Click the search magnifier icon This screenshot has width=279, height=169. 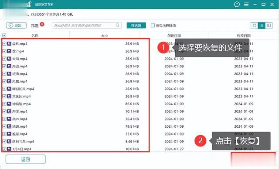click(118, 25)
